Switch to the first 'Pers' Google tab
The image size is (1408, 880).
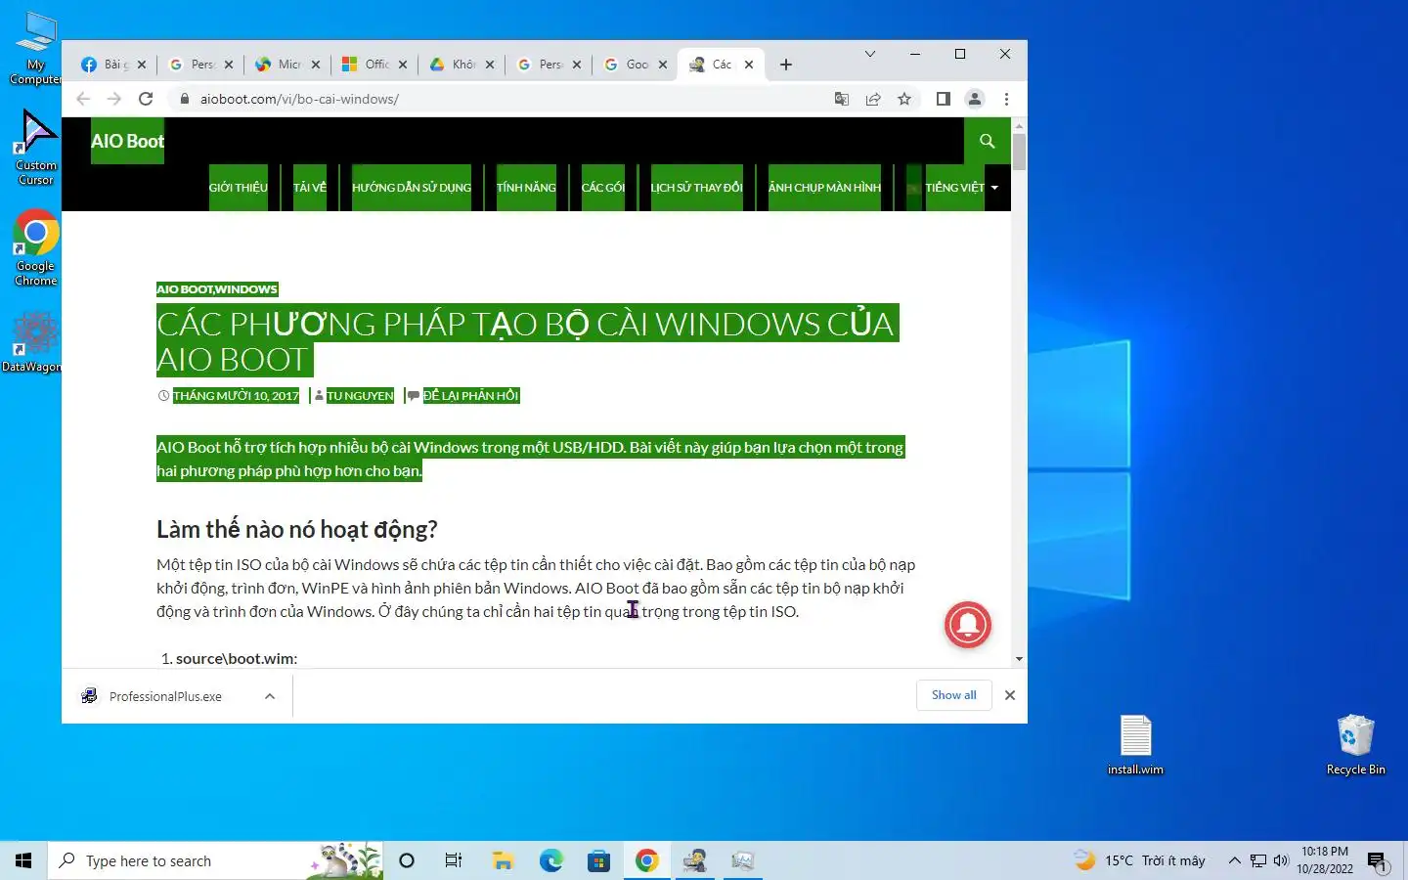(x=200, y=65)
